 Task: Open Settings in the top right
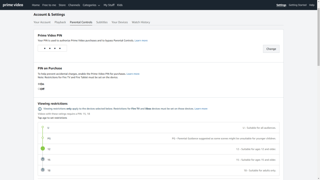pos(281,5)
